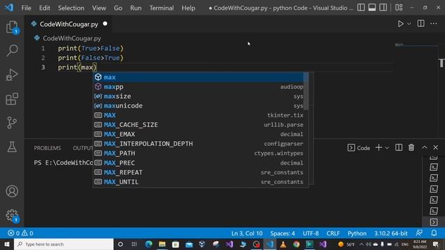
Task: Change encoding via UTF-8 status item
Action: [x=311, y=233]
